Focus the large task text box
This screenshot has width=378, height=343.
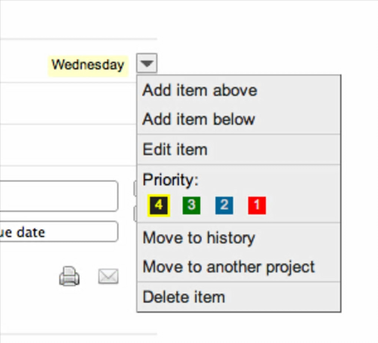(59, 196)
